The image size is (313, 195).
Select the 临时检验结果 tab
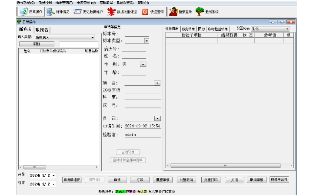pos(218,29)
